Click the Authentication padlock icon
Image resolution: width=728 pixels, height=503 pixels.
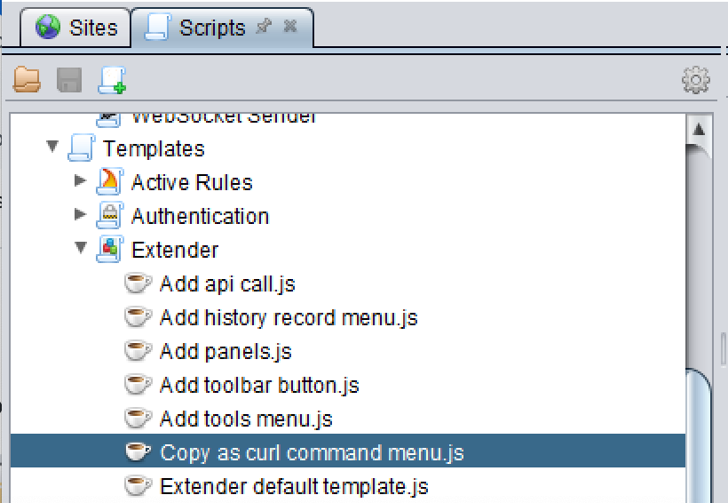click(x=109, y=216)
